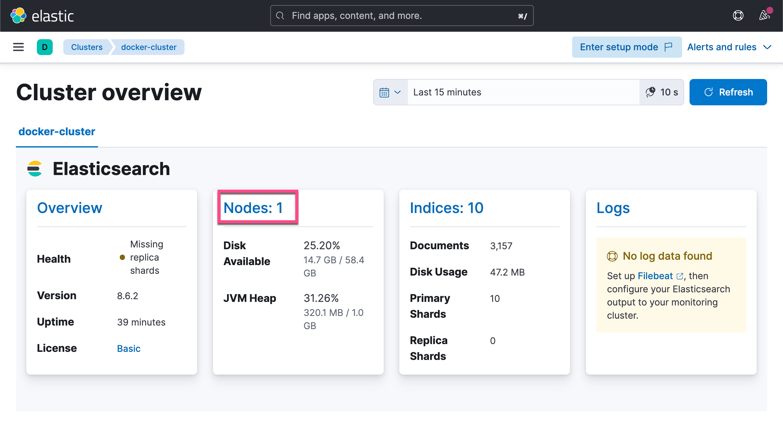Open the newsfeed celebration icon
Image resolution: width=783 pixels, height=447 pixels.
tap(764, 15)
